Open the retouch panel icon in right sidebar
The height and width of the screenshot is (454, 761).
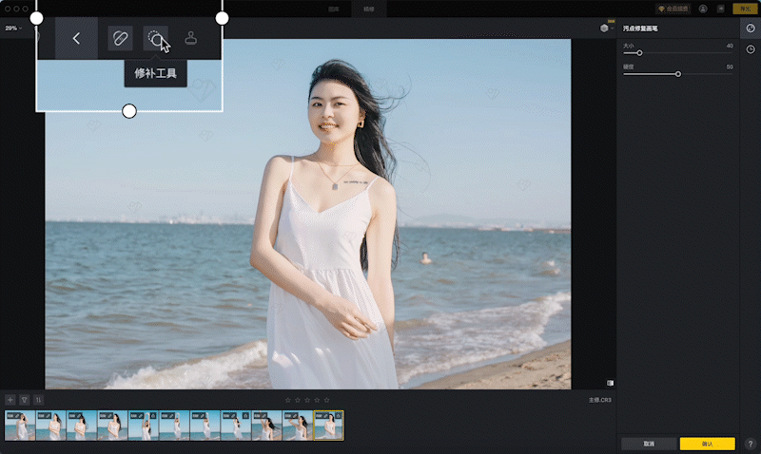pos(751,28)
